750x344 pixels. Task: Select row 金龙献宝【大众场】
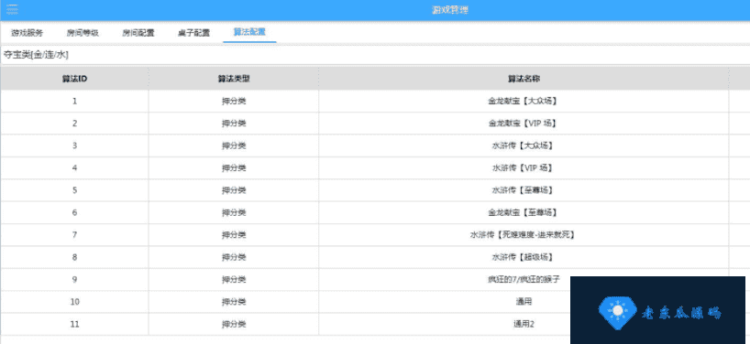375,102
